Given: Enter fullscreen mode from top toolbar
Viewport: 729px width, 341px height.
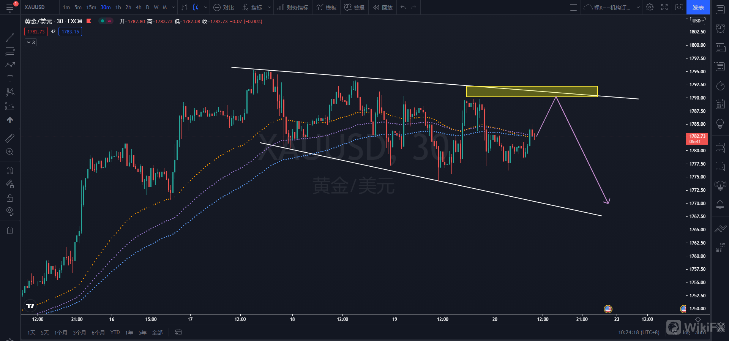Looking at the screenshot, I should point(664,7).
